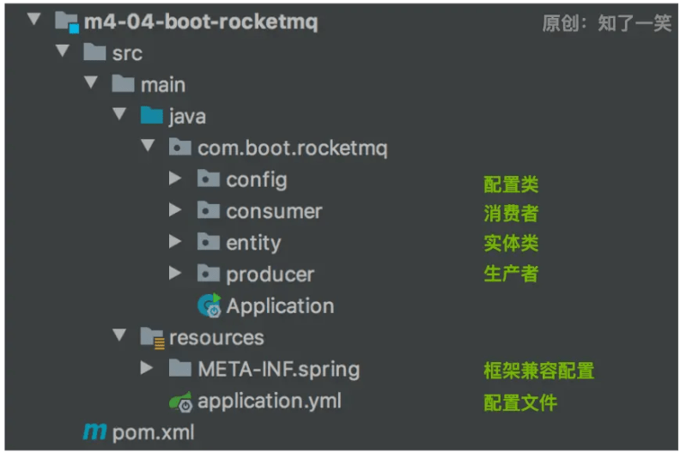
Task: Click the green 配置文件 annotation
Action: [520, 402]
